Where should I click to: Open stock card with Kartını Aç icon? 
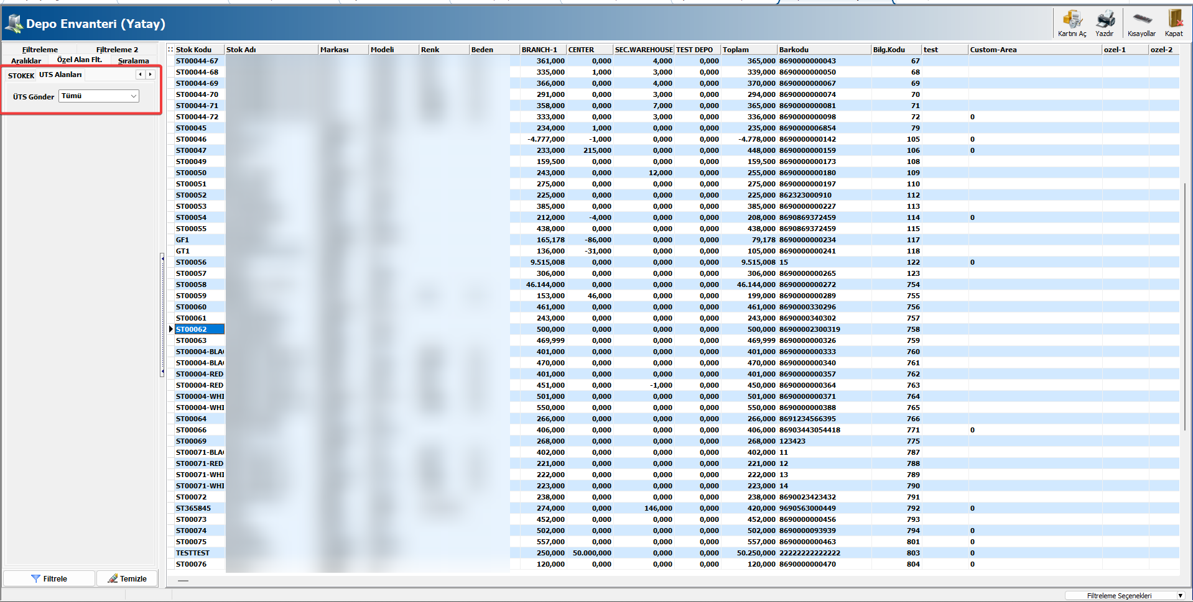1072,23
